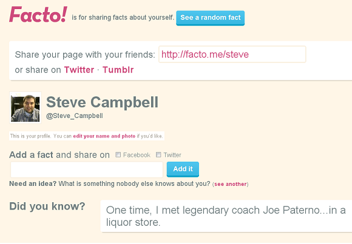
Task: Click the Steve Campbell name heading
Action: [x=102, y=102]
